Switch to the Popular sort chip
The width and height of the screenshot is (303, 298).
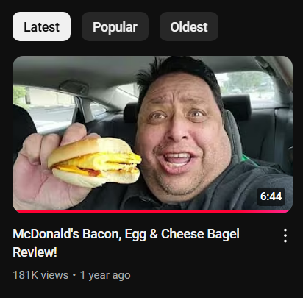point(115,26)
